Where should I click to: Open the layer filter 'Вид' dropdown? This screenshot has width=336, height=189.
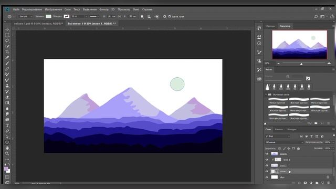coord(277,136)
